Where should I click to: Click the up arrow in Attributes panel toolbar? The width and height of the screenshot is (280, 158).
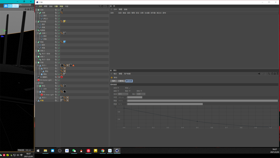point(265,74)
